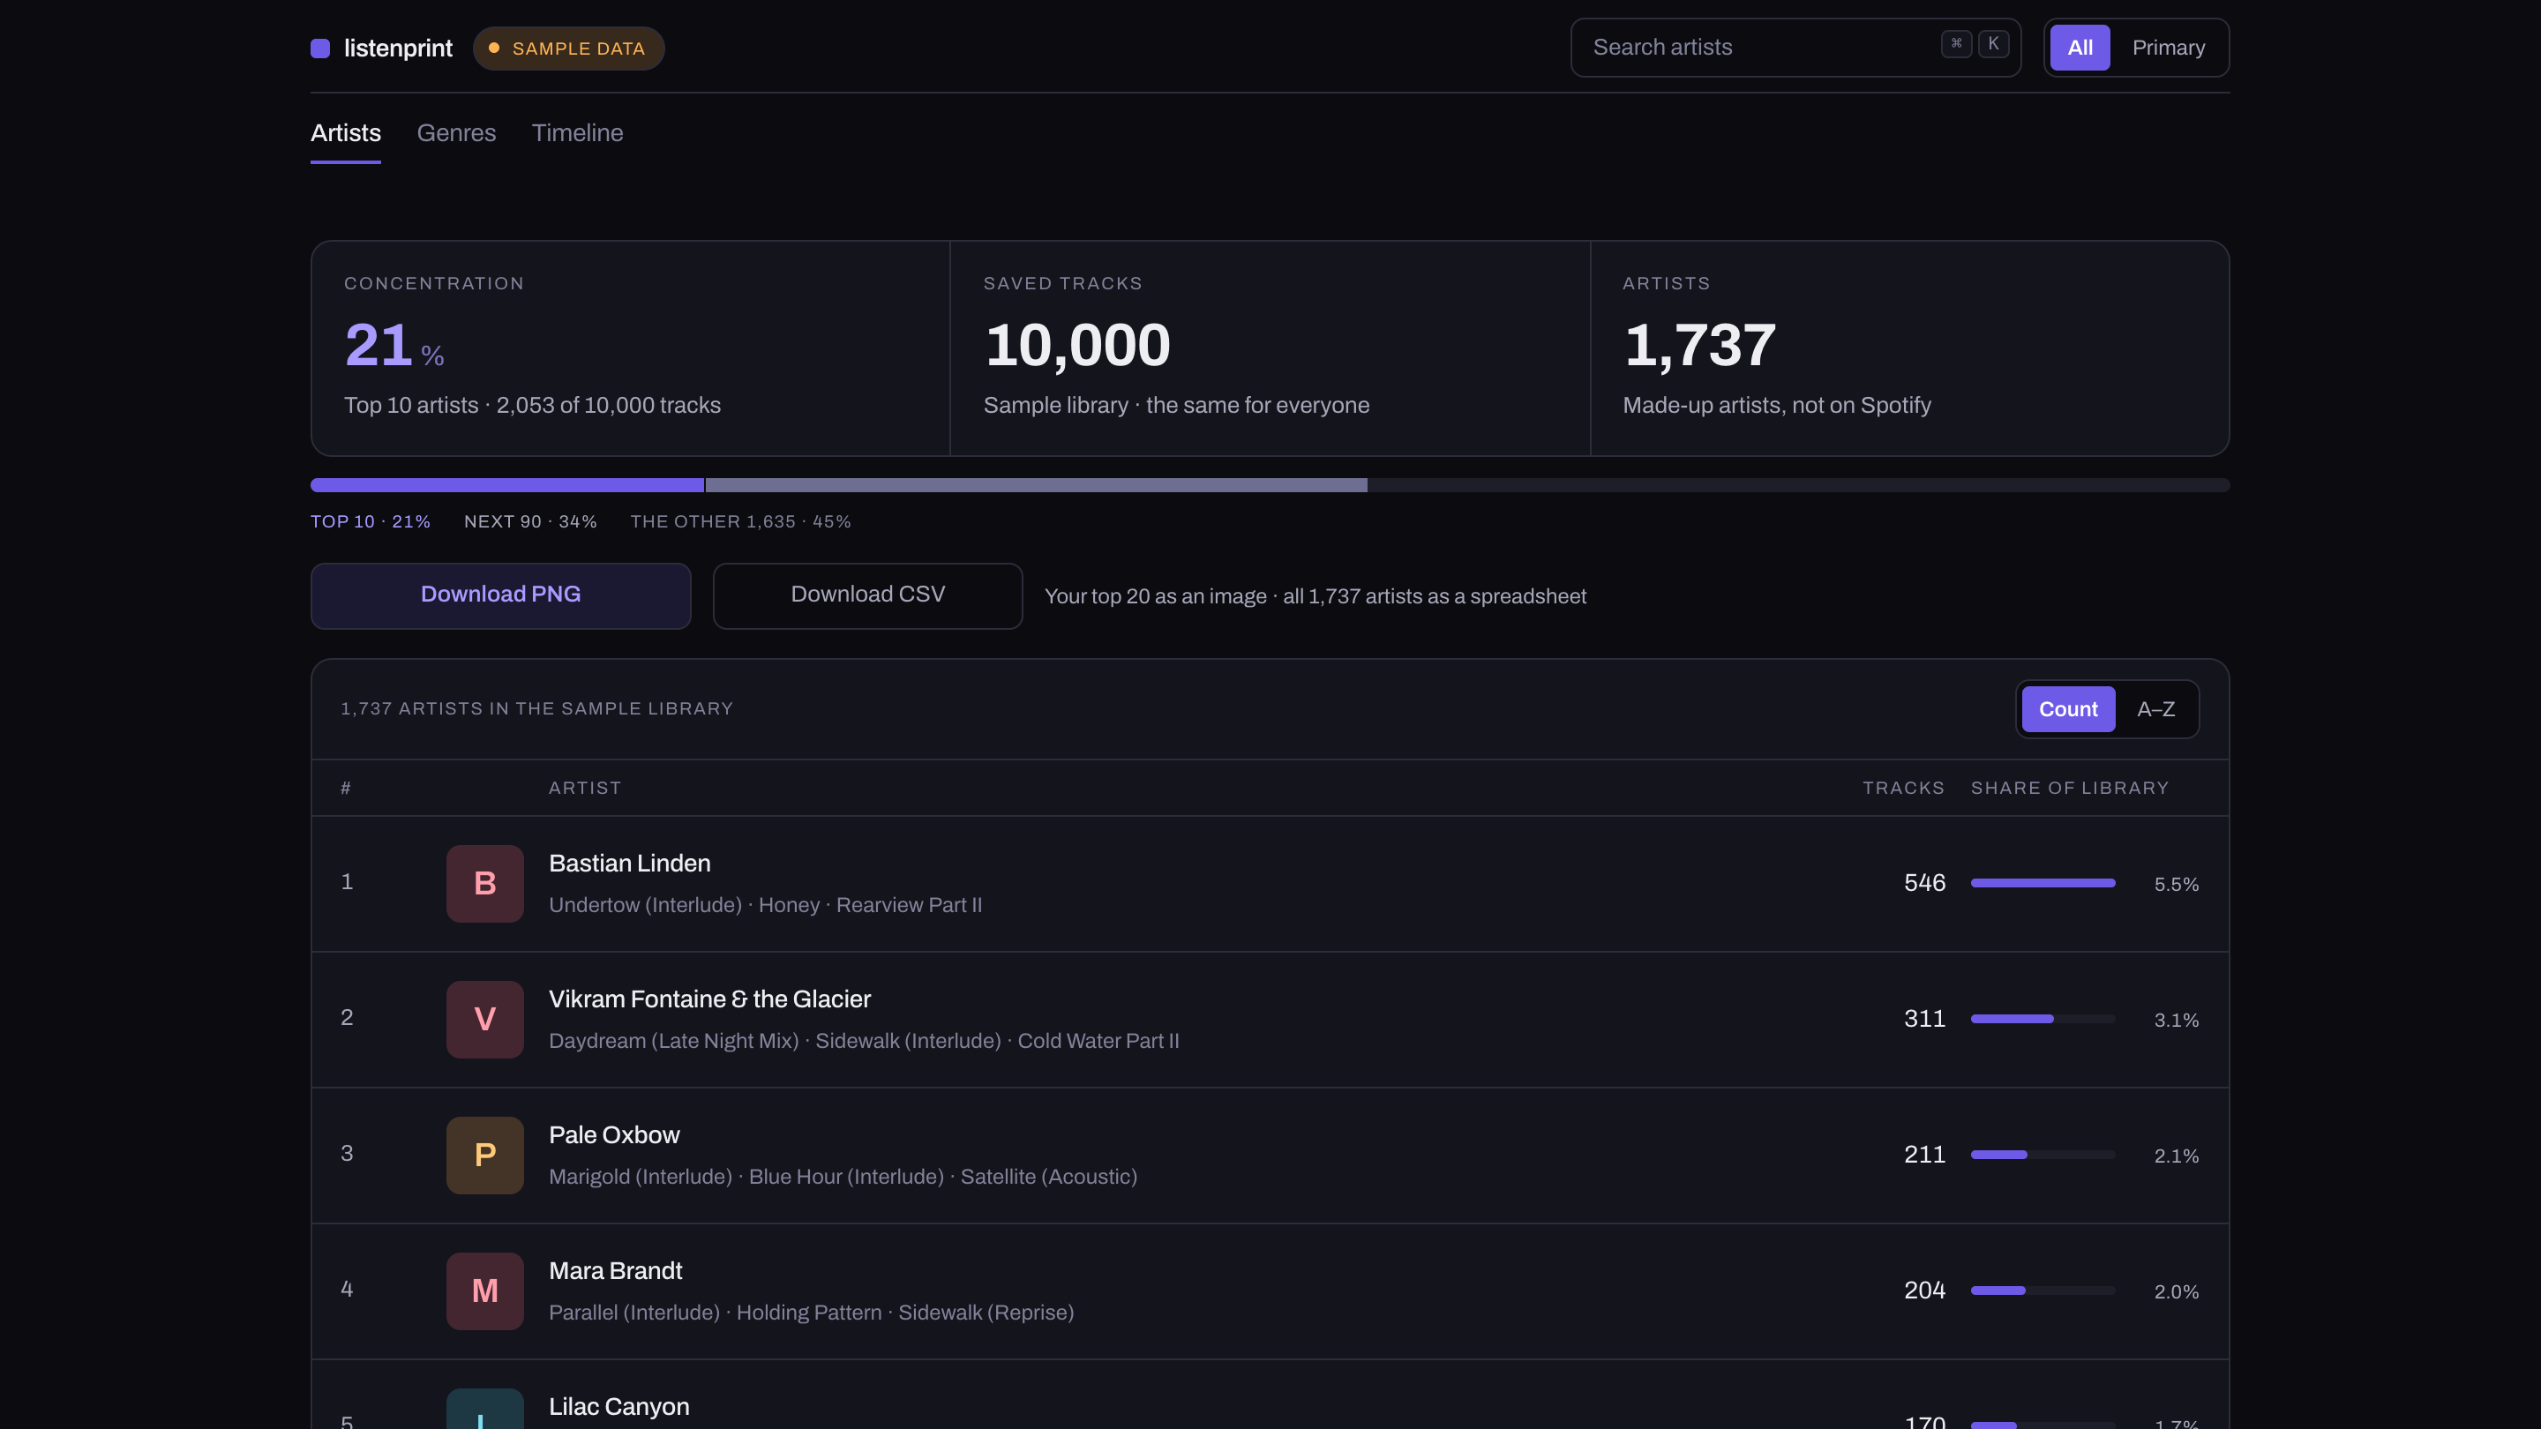The image size is (2541, 1429).
Task: Select the Bastian Linden artist name
Action: pyautogui.click(x=629, y=863)
